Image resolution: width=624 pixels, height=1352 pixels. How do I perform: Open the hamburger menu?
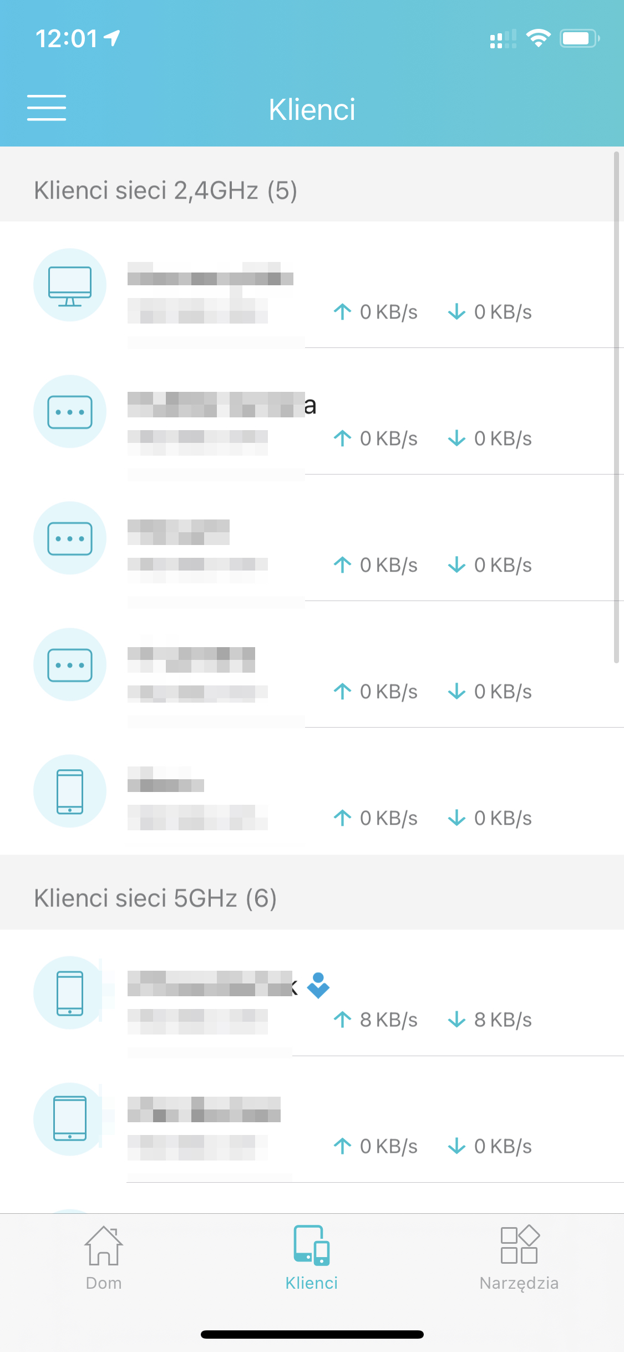coord(47,108)
